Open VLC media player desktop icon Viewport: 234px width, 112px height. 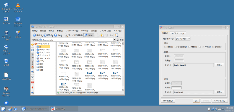pos(18,7)
